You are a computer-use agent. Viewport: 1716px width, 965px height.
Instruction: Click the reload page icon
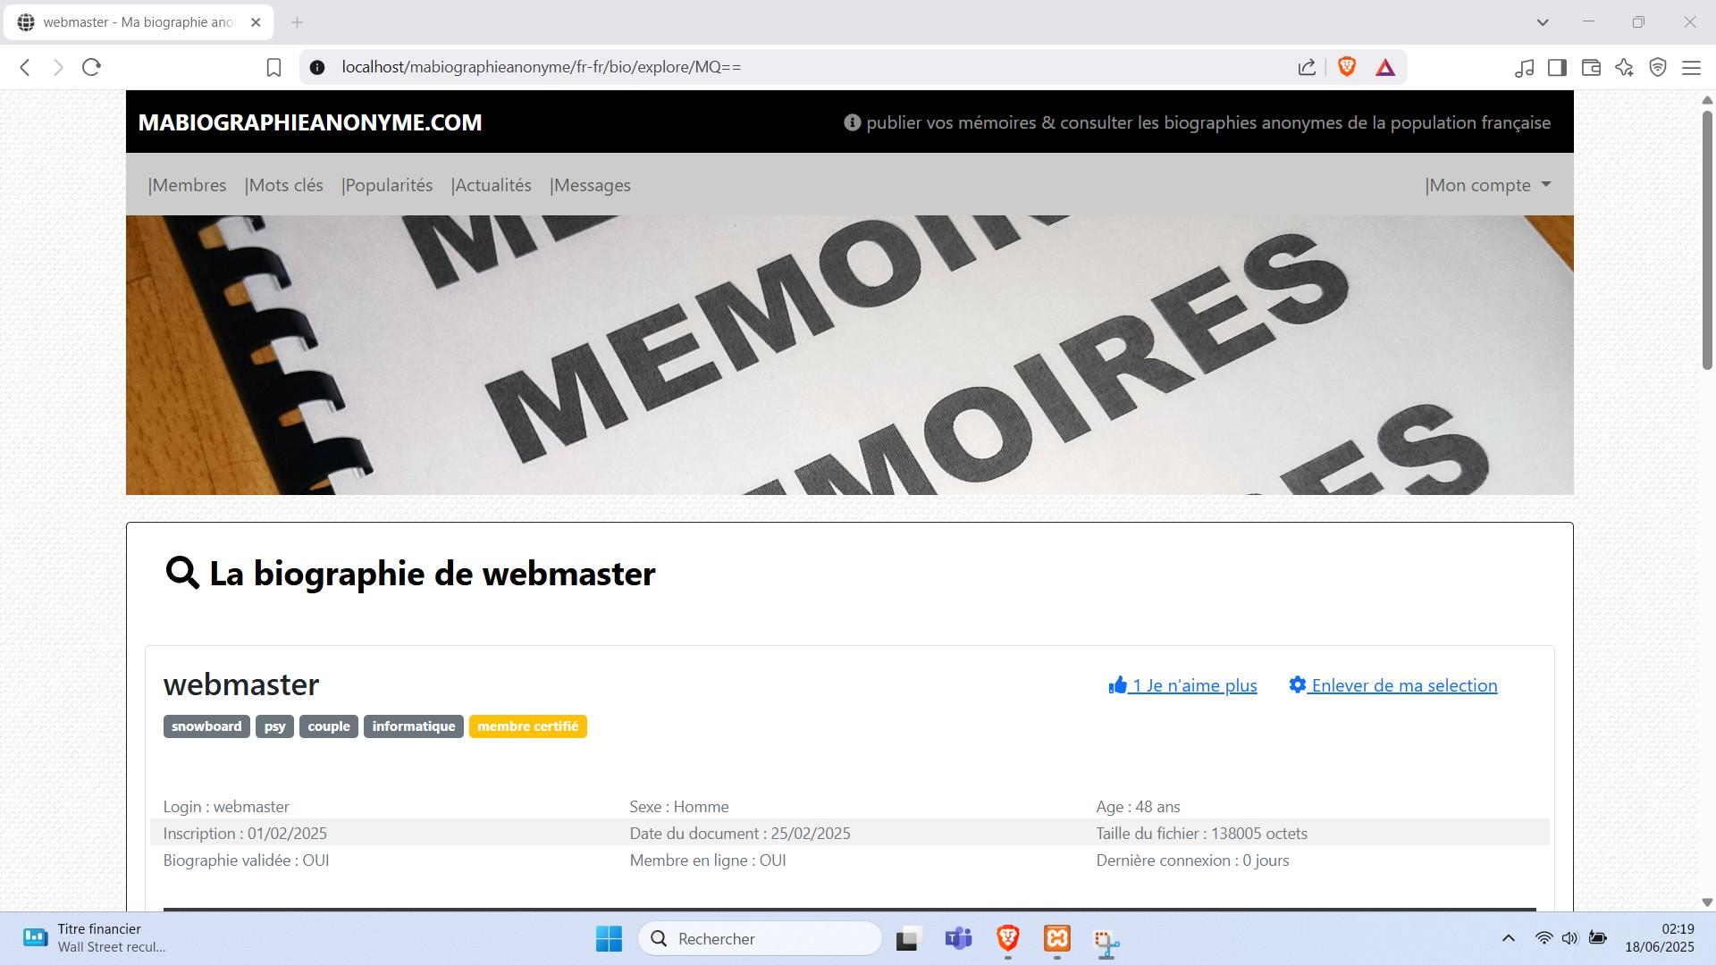click(x=91, y=67)
